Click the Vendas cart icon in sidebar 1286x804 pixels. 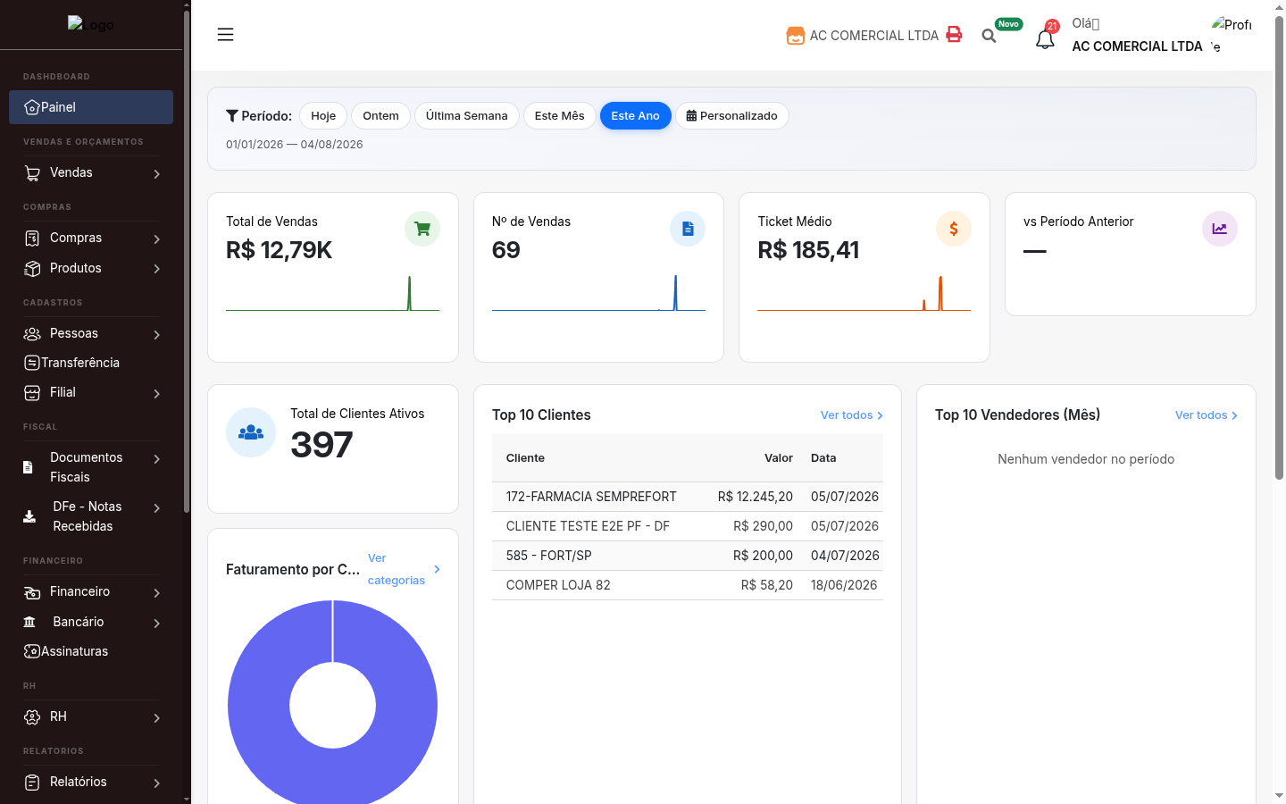tap(32, 172)
